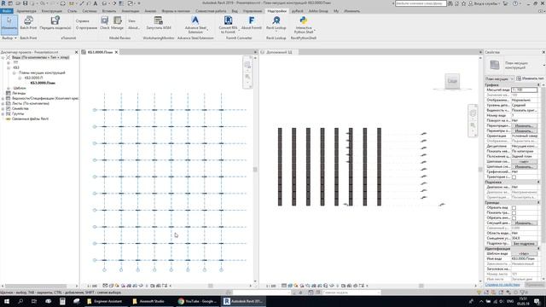Collapse the Виды tree node

[x=3, y=57]
